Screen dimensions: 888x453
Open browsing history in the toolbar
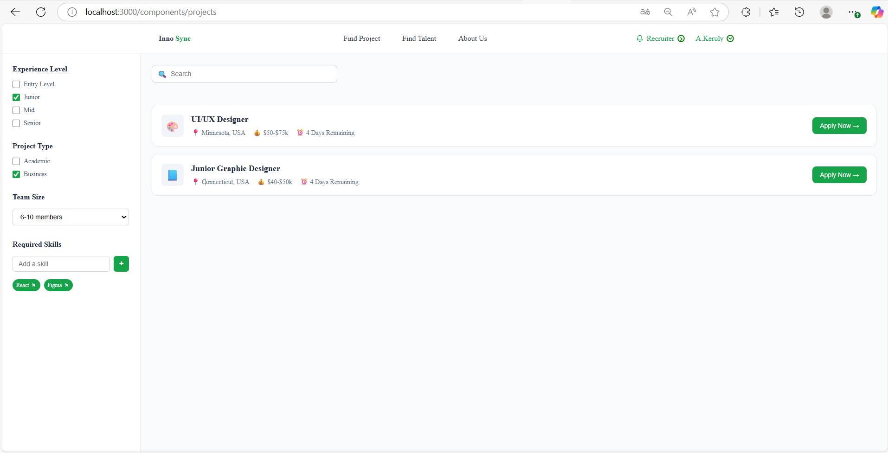(799, 12)
